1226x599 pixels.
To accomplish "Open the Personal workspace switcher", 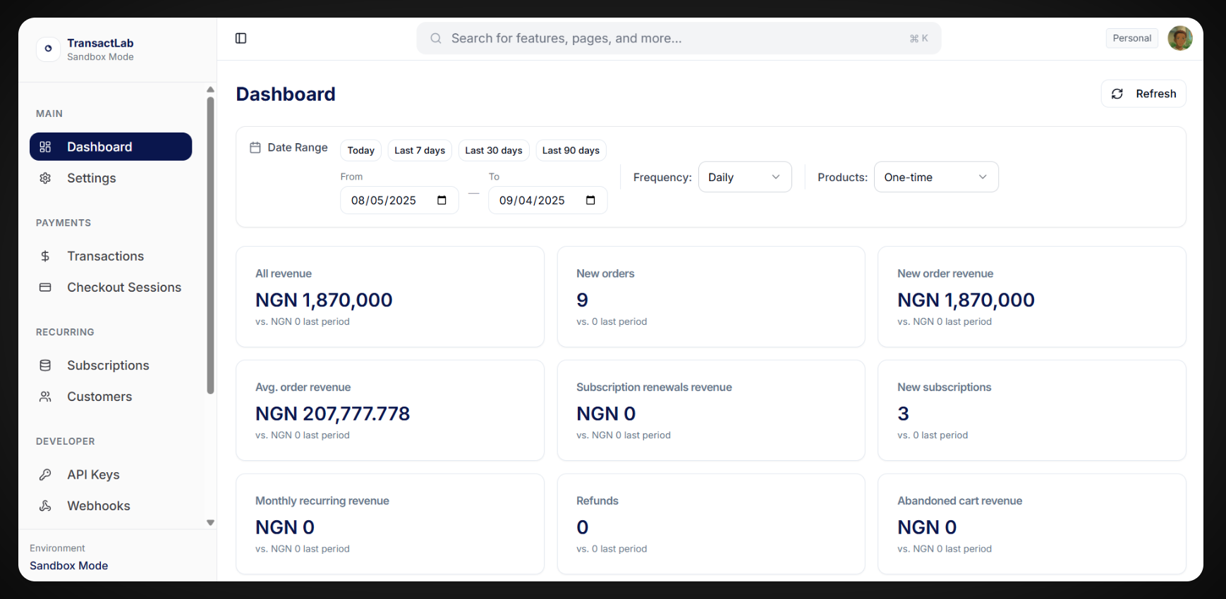I will point(1131,38).
